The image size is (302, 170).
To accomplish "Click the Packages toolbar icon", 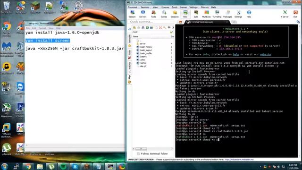I will [x=227, y=14].
